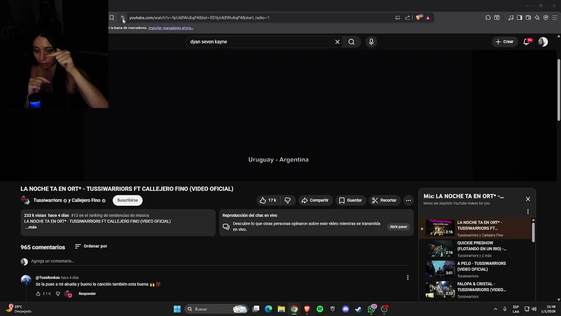Click Recortar clip button
The height and width of the screenshot is (316, 561).
[x=384, y=200]
